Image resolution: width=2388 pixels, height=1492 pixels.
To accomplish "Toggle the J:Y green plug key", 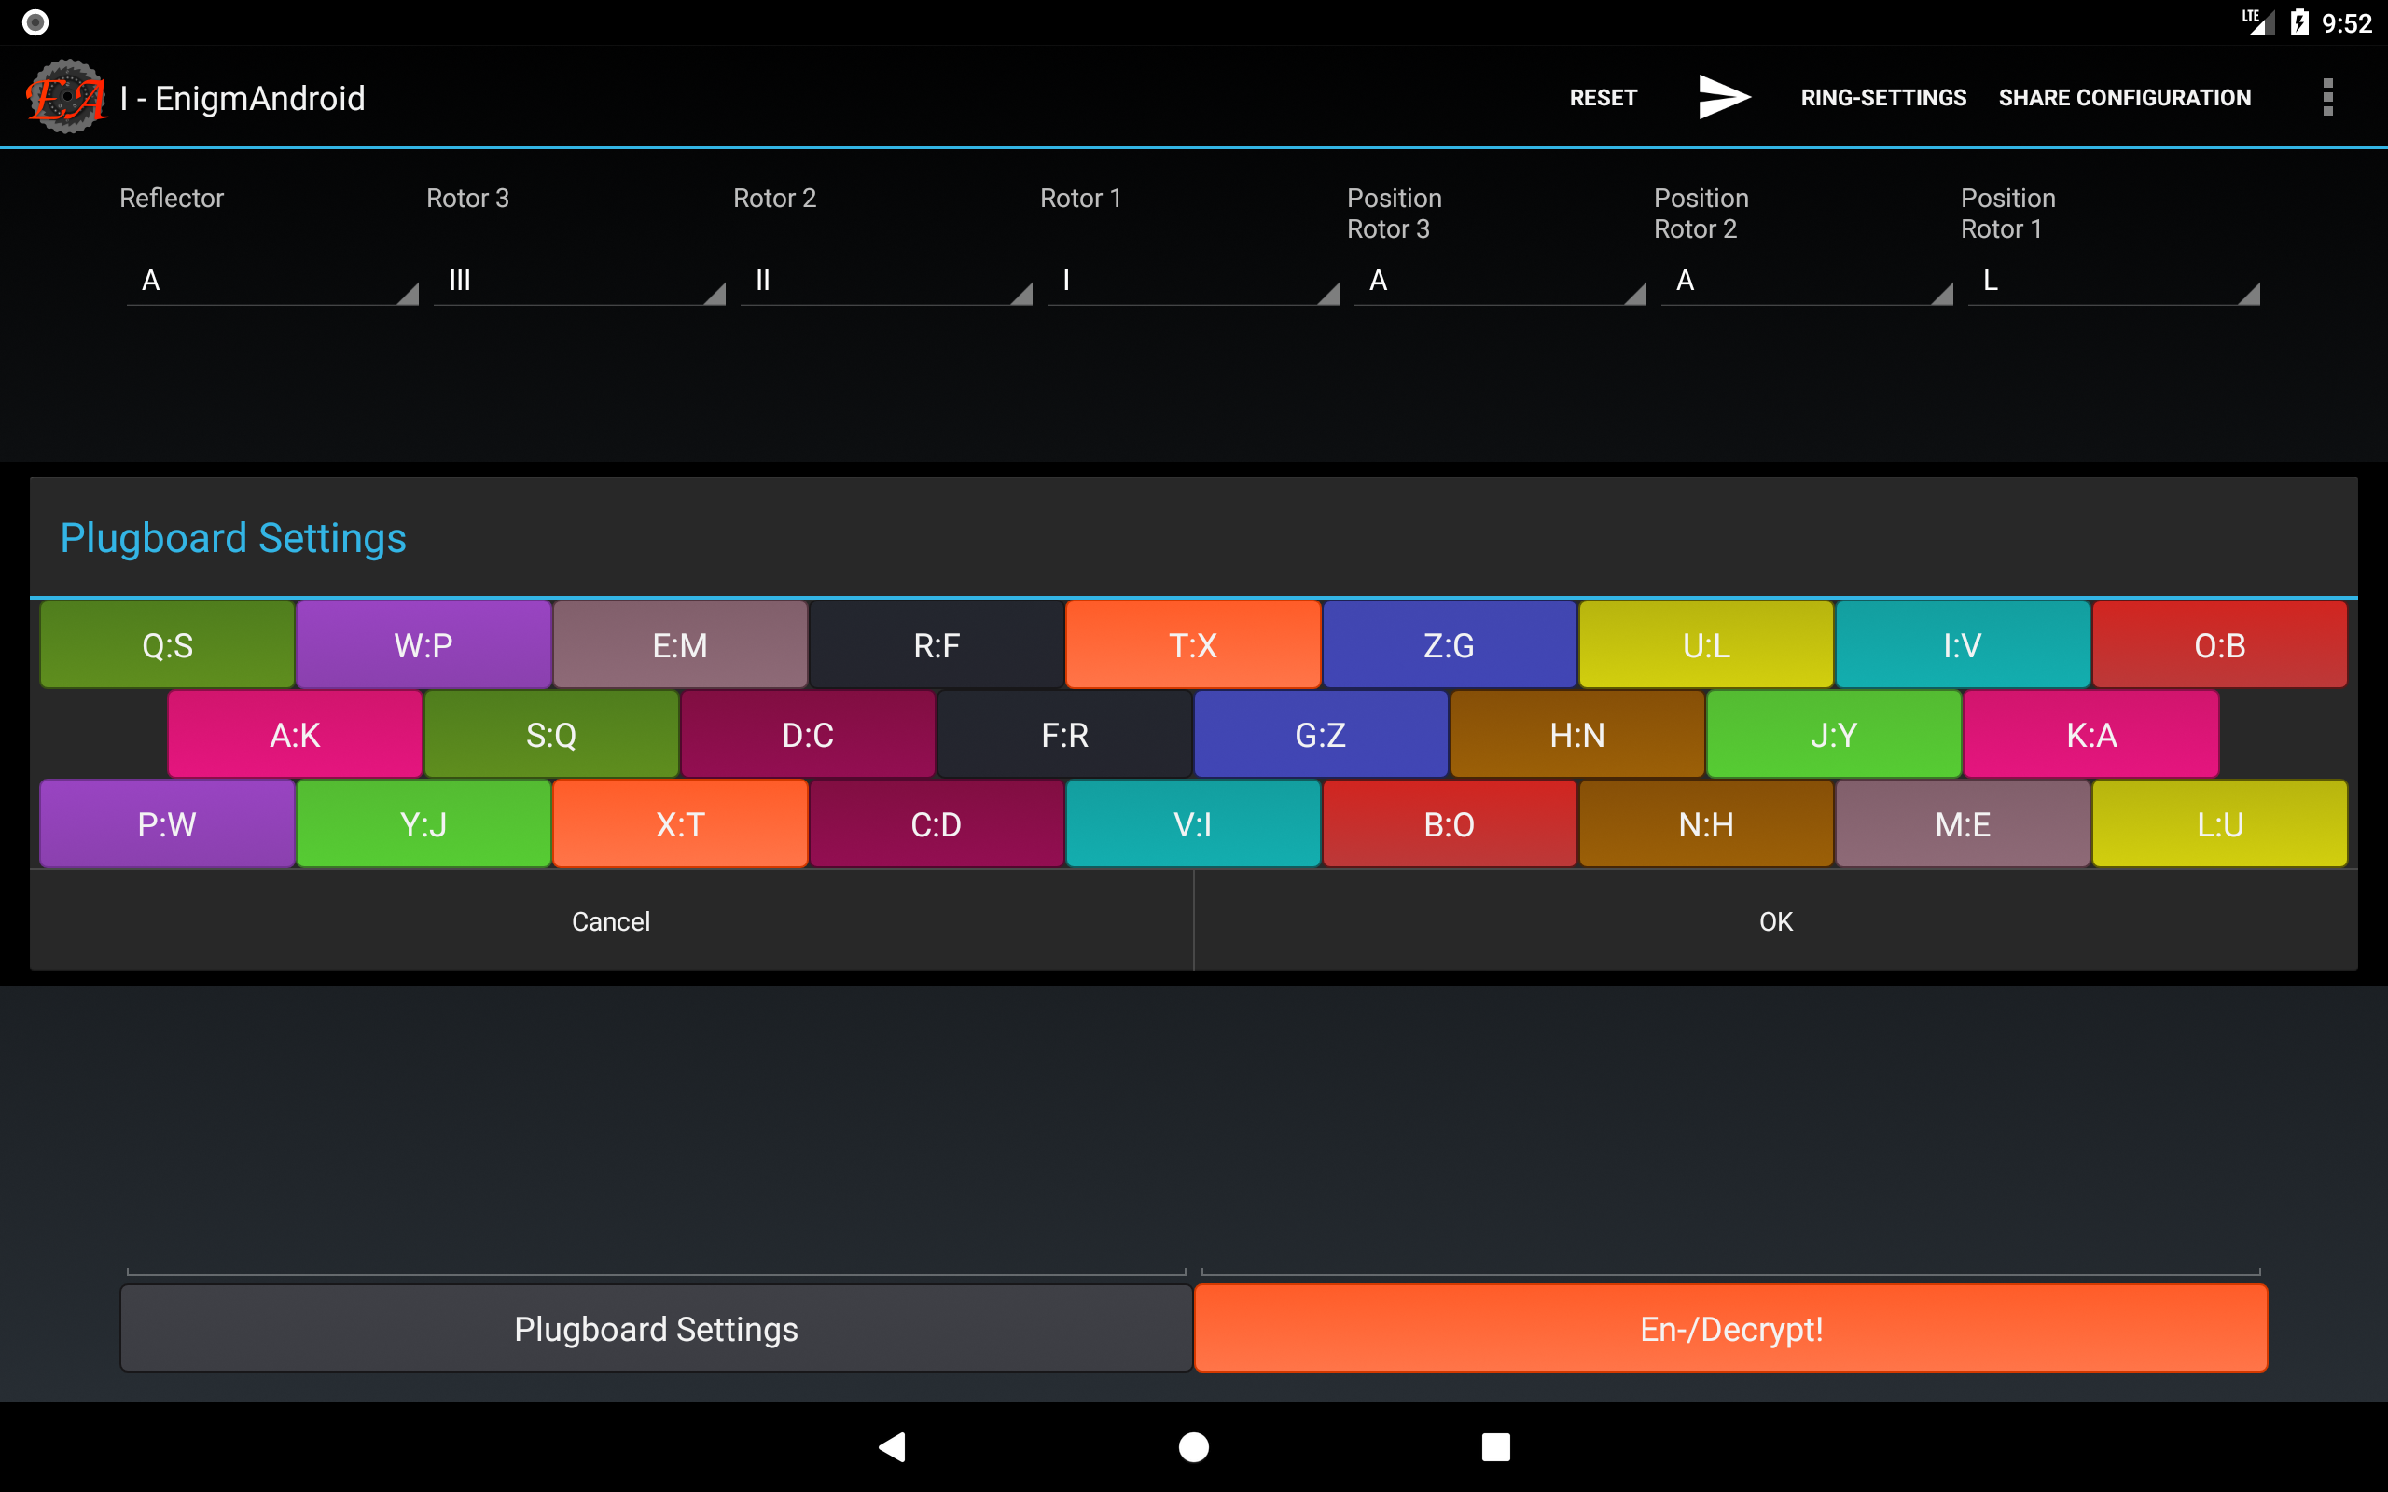I will tap(1833, 734).
